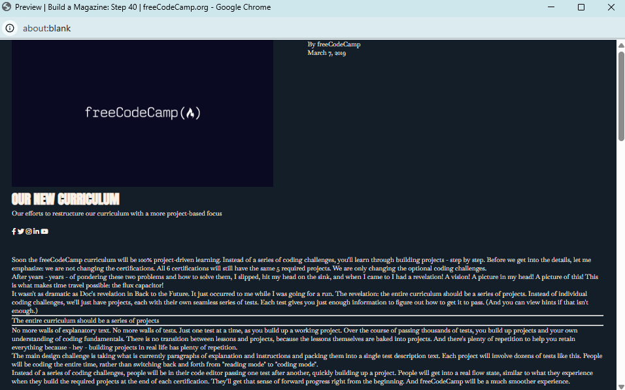Click the vertical scrollbar thumb
Screen dimensions: 625x390
point(620,95)
